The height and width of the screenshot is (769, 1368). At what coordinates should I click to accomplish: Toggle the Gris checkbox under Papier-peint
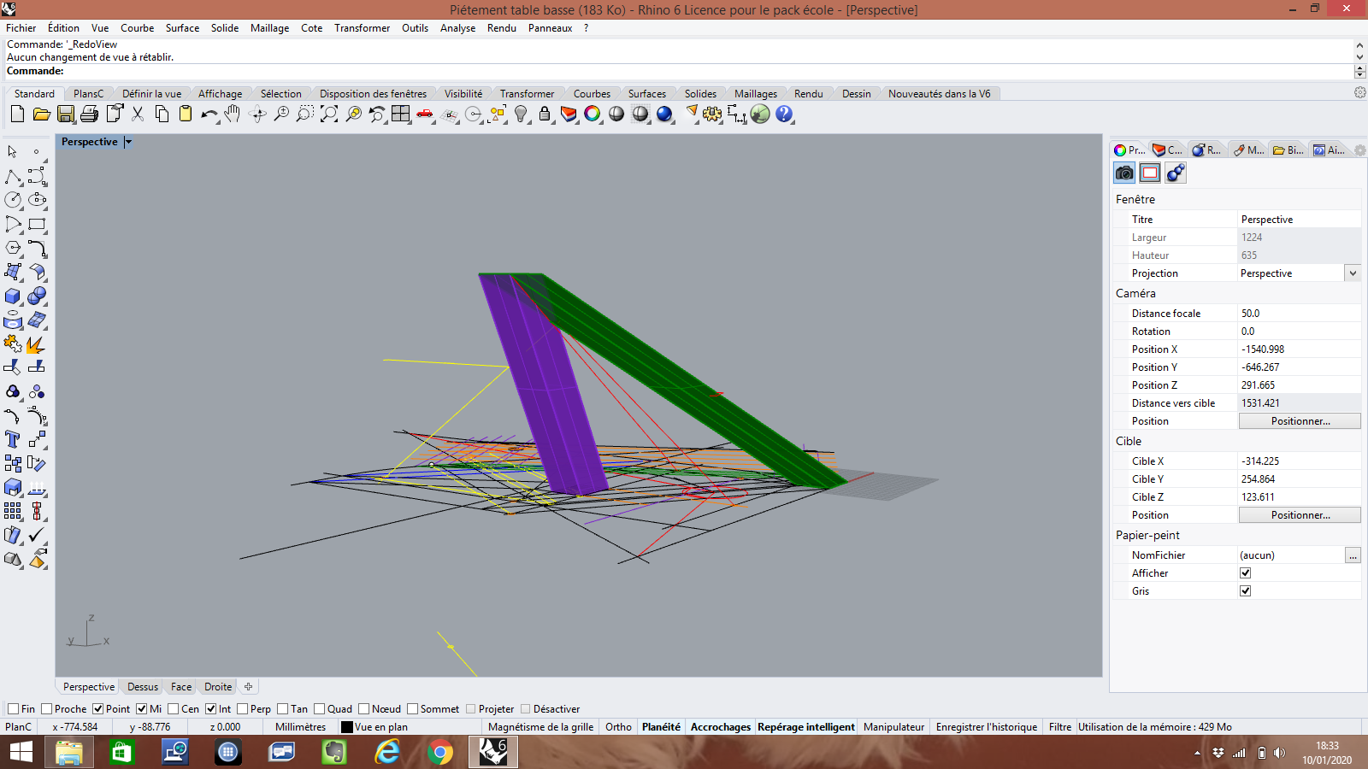point(1245,590)
